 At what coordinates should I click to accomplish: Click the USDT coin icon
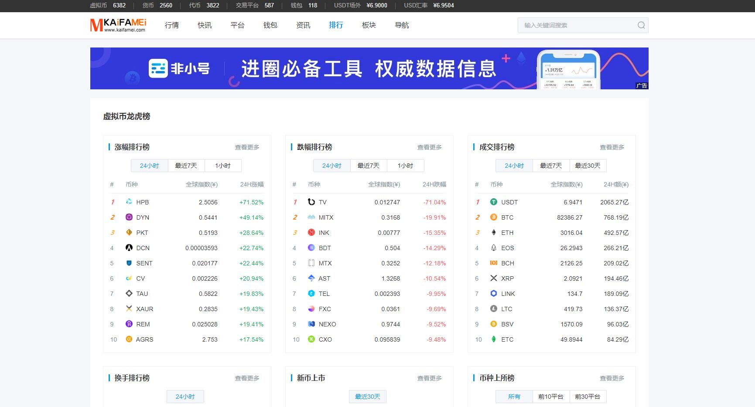(493, 202)
